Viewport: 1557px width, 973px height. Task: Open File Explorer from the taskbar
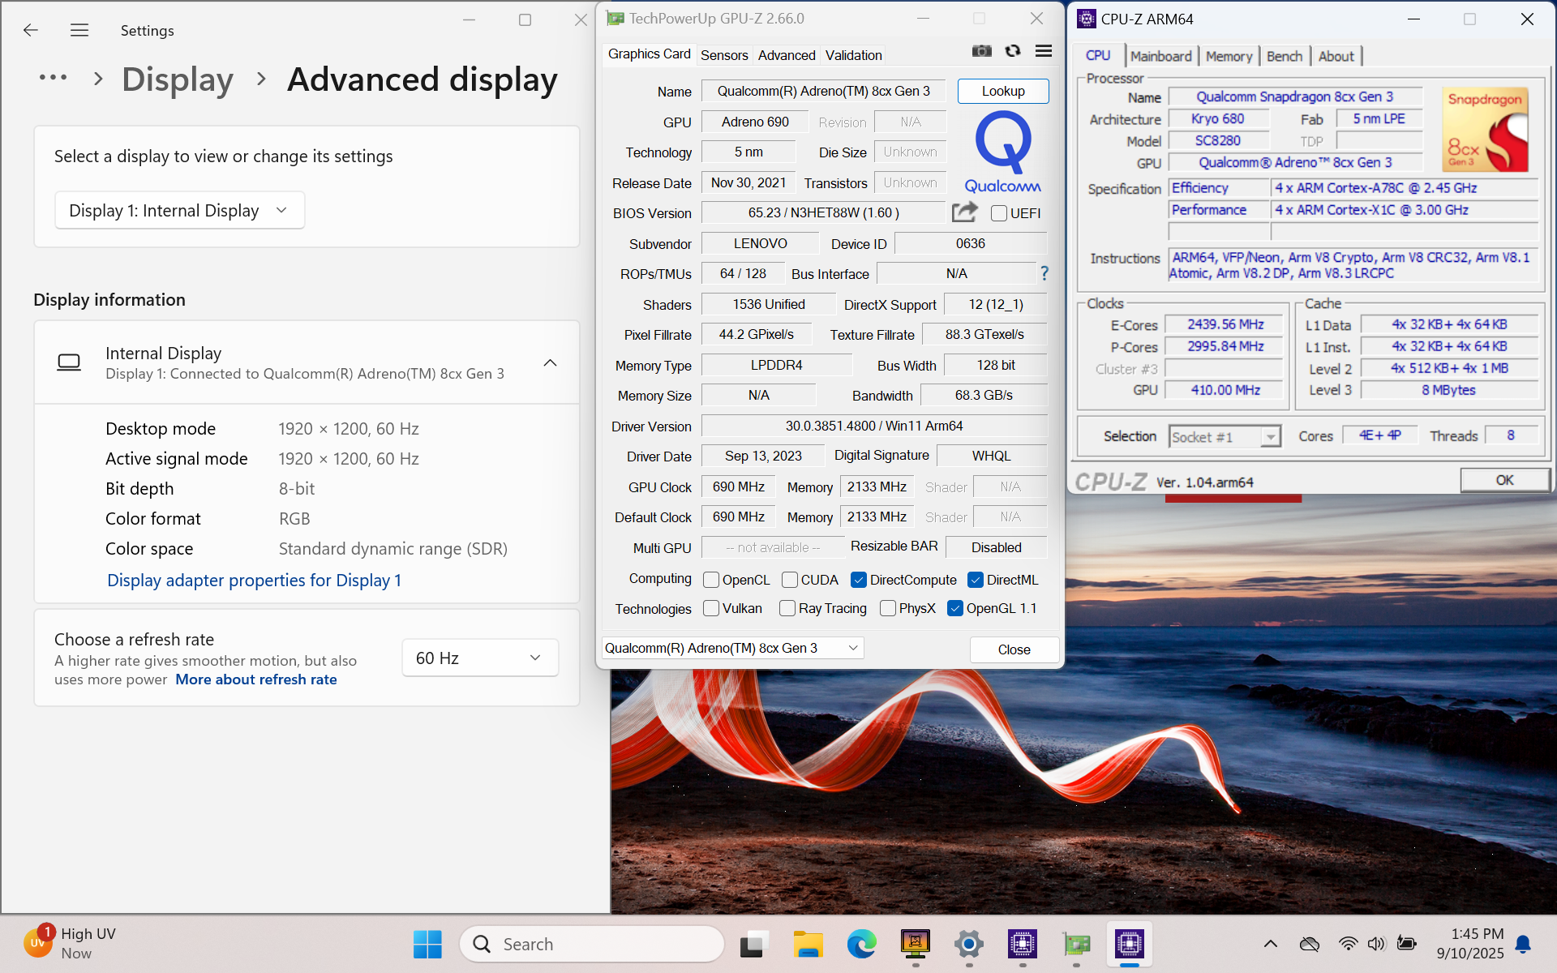pyautogui.click(x=808, y=944)
